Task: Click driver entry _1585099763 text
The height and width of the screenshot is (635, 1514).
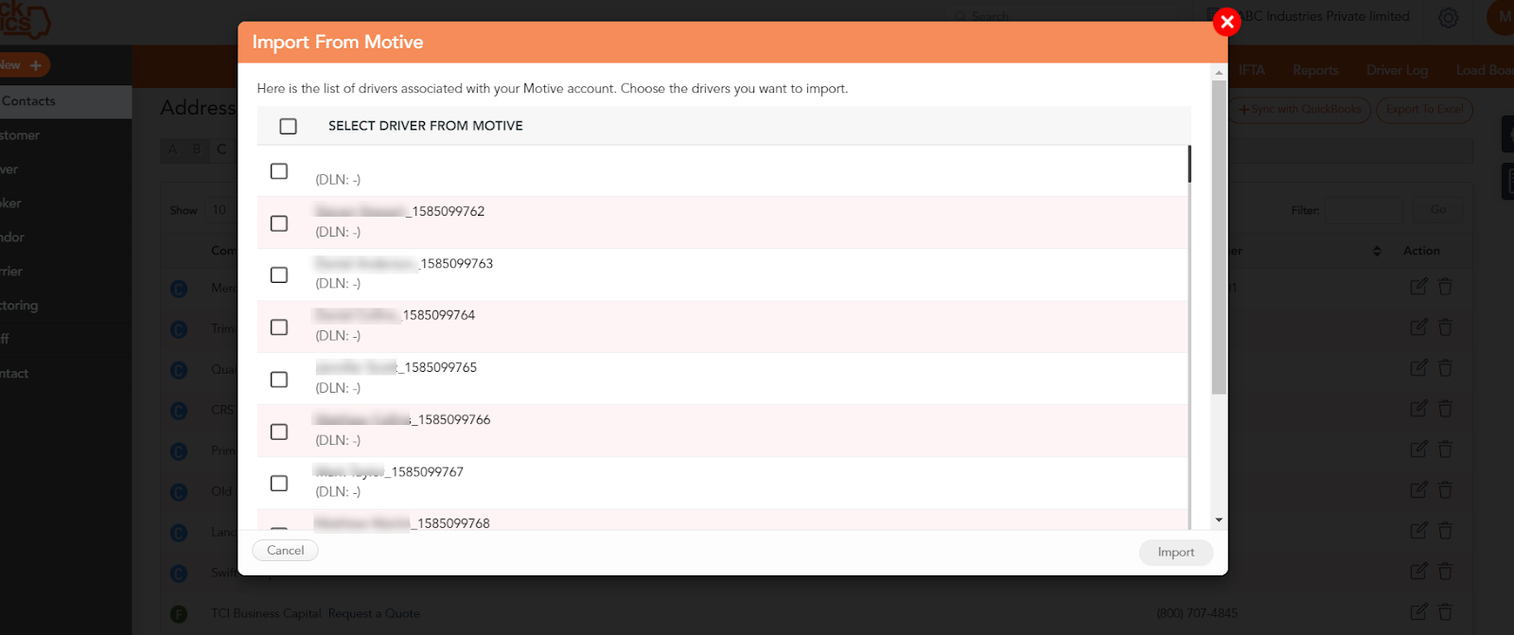Action: 404,264
